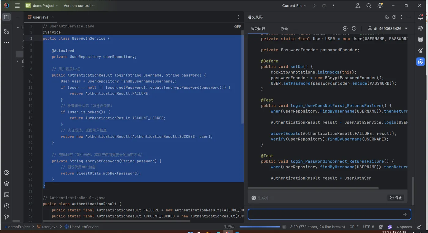428x233 pixels.
Task: Open 4 spaces indent selector
Action: coord(404,227)
